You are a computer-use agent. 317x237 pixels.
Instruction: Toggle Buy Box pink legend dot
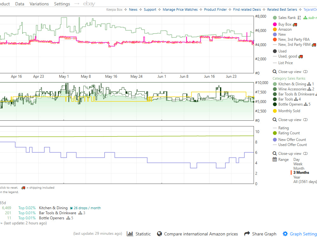tap(275, 24)
